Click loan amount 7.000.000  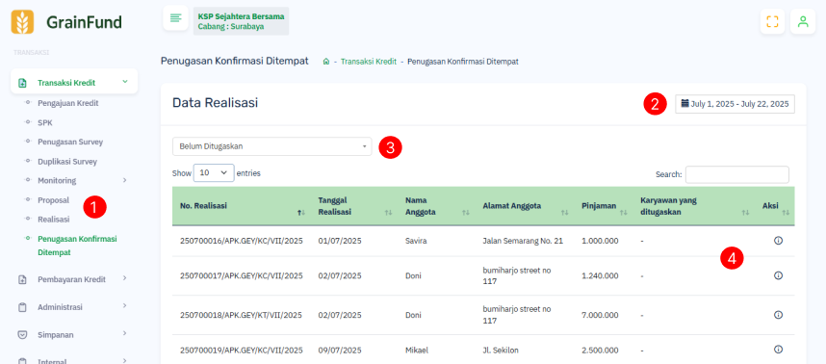tap(600, 315)
